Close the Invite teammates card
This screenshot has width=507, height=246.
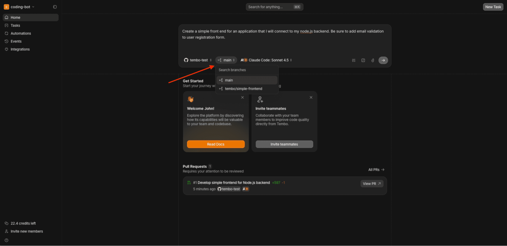pyautogui.click(x=311, y=97)
